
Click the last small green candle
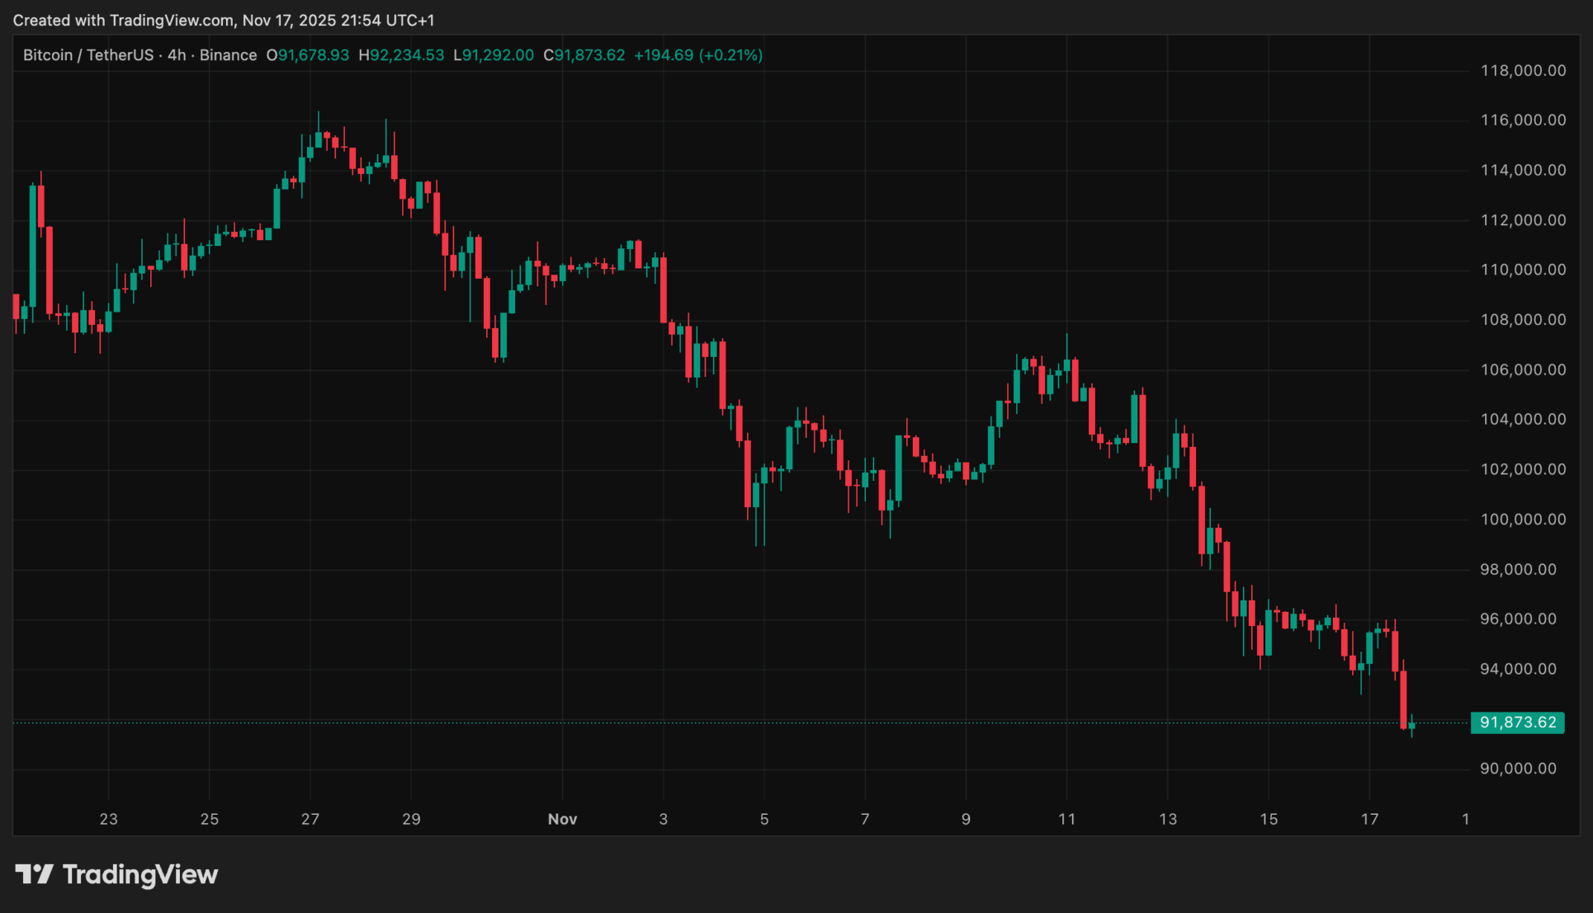point(1412,726)
